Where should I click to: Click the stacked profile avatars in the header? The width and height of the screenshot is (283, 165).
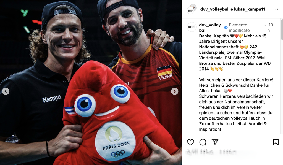tap(191, 9)
